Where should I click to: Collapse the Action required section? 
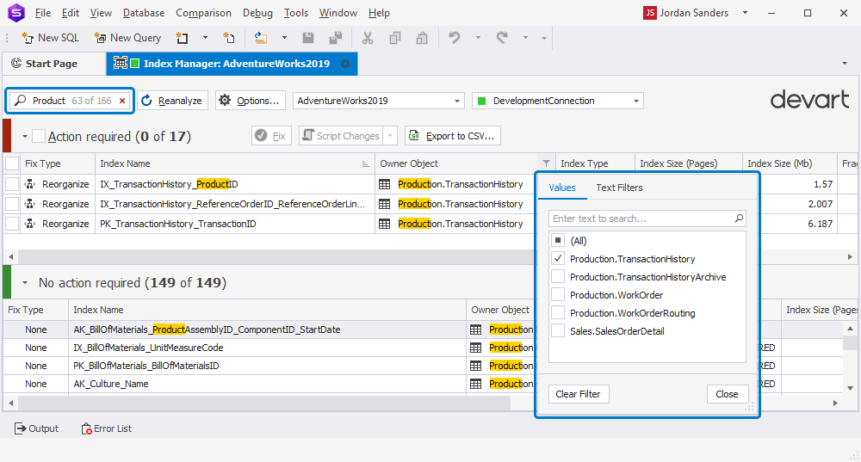pyautogui.click(x=25, y=136)
